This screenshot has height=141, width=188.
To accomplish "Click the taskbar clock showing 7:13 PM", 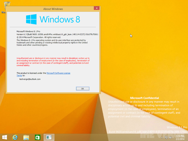I will [180, 137].
